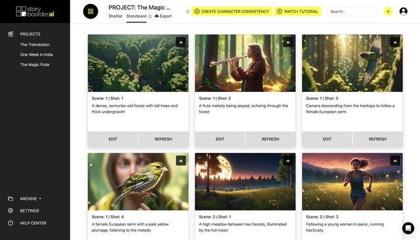Click the Export link
420x240 pixels.
pyautogui.click(x=163, y=16)
